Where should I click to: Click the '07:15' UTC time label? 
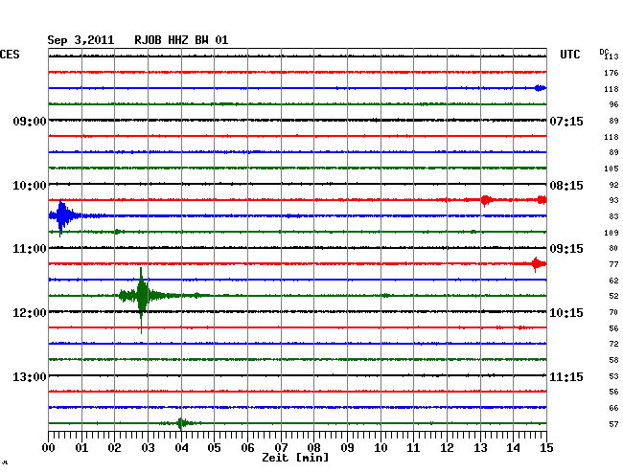click(566, 121)
